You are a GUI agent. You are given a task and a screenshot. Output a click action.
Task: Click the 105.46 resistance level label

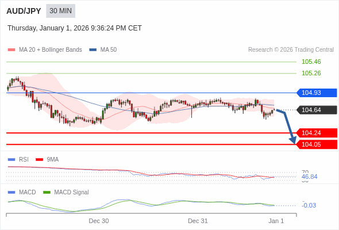[x=311, y=62]
